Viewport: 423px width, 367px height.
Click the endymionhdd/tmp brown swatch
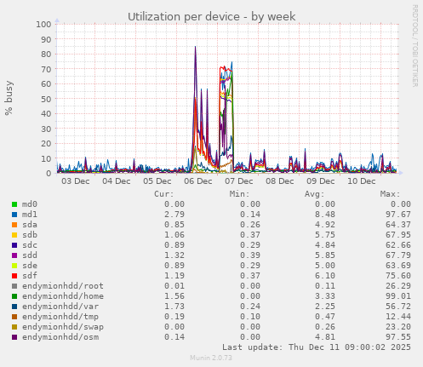coord(14,317)
